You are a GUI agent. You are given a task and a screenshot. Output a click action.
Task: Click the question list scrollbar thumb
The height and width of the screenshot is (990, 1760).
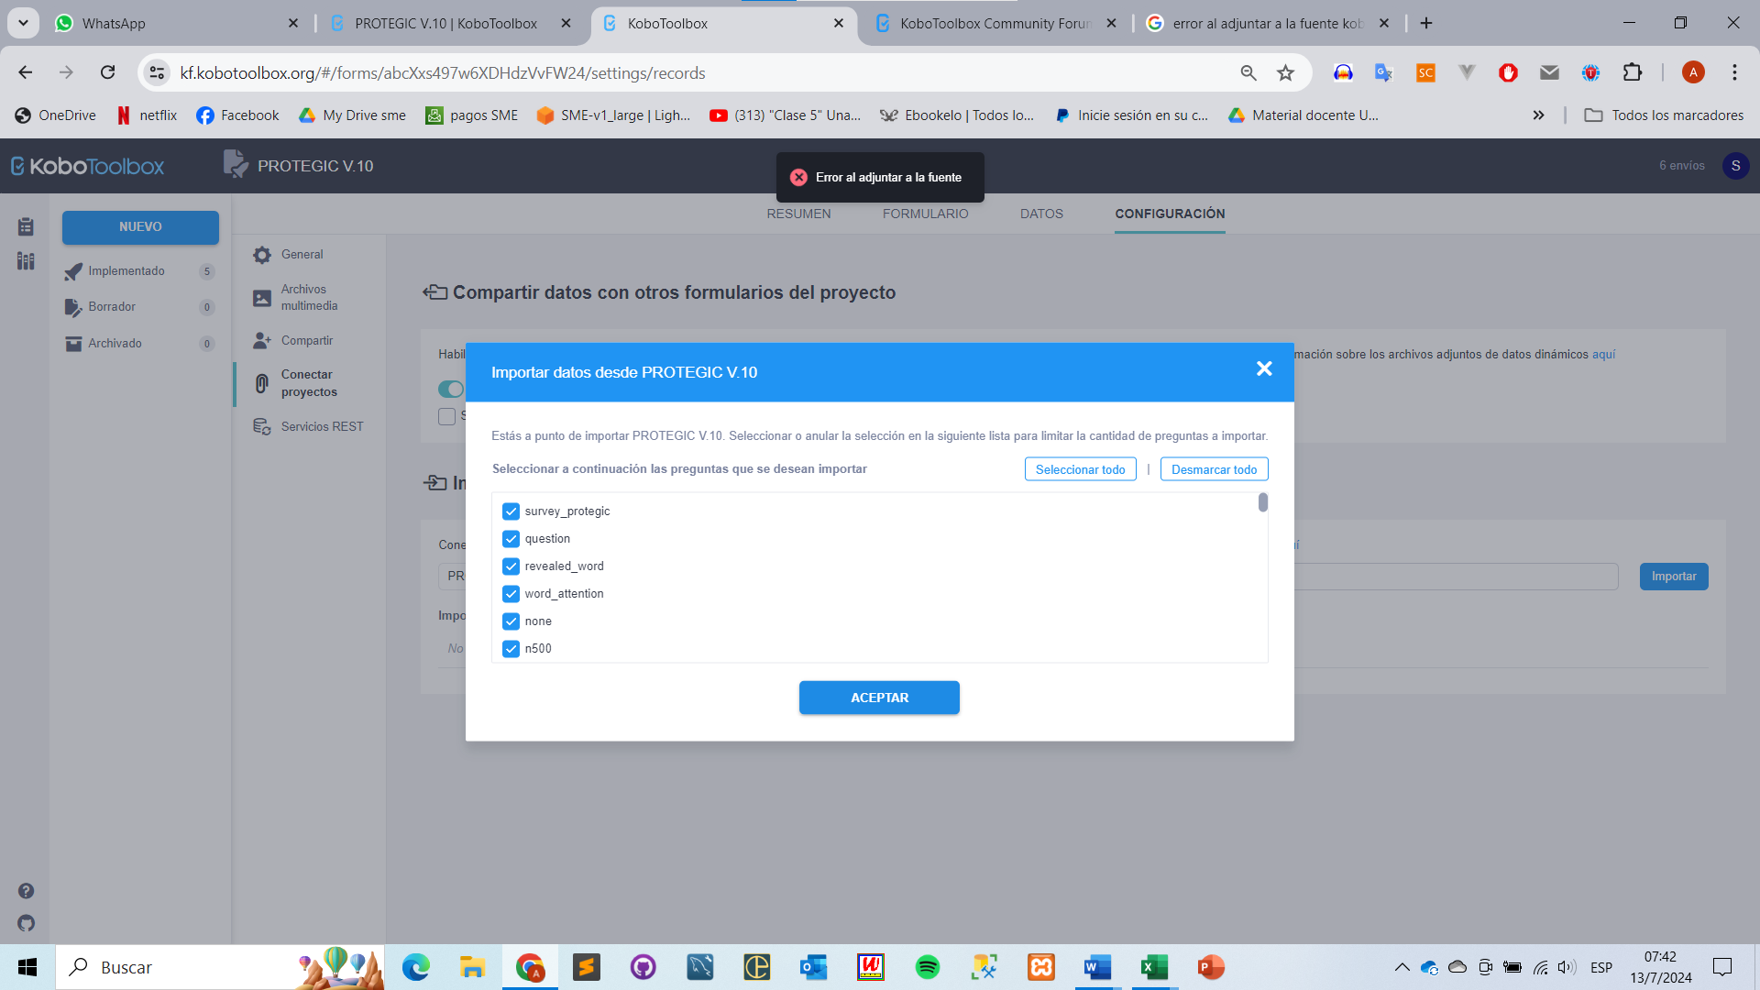[x=1262, y=502]
